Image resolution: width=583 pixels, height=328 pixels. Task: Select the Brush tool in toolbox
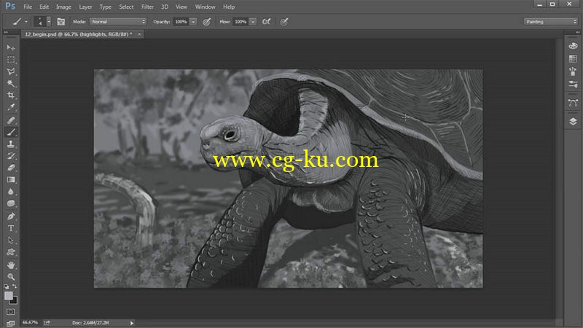[x=11, y=132]
